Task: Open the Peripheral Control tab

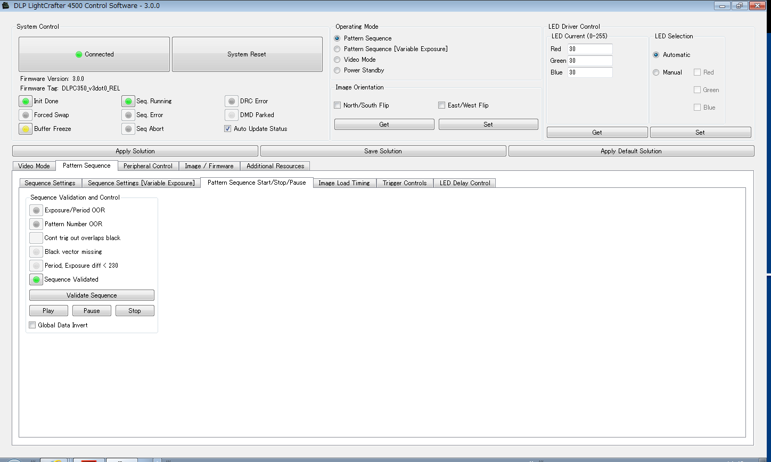Action: tap(148, 166)
